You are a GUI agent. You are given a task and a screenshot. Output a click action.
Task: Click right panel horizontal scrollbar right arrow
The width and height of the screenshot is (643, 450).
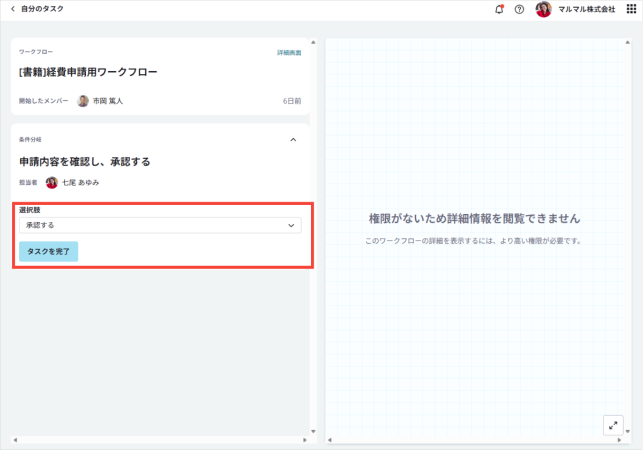coord(619,440)
